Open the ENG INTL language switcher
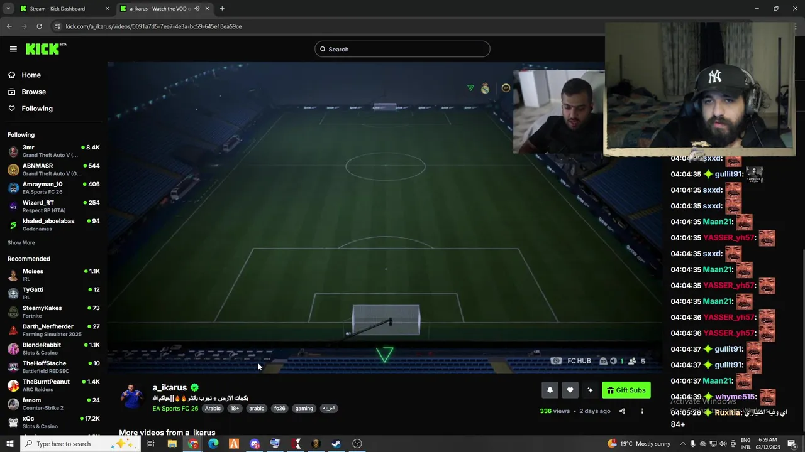 (745, 444)
